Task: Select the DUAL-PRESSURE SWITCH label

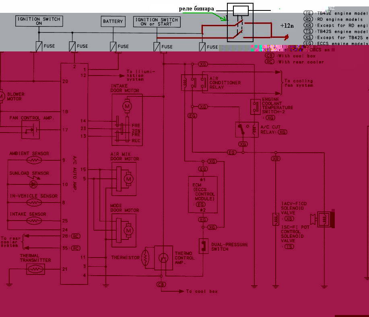Action: (229, 247)
